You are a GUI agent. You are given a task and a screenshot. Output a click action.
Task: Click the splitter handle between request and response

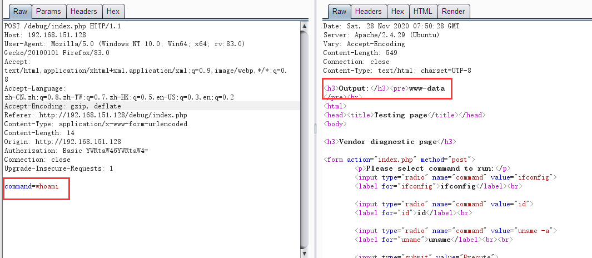[x=316, y=129]
